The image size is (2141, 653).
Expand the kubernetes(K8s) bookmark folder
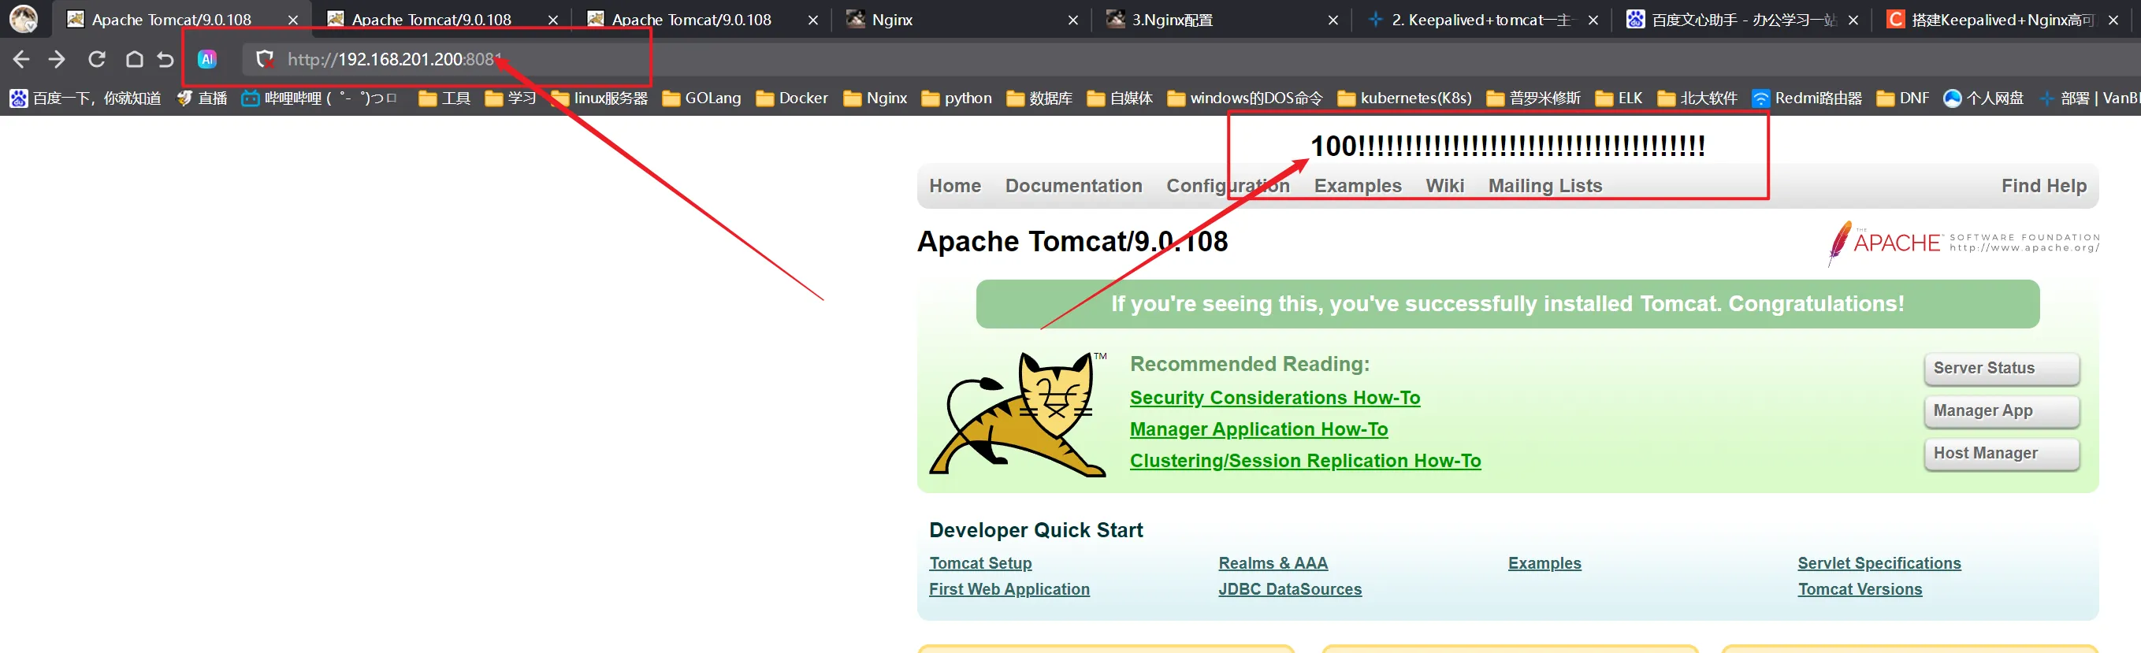[1405, 98]
